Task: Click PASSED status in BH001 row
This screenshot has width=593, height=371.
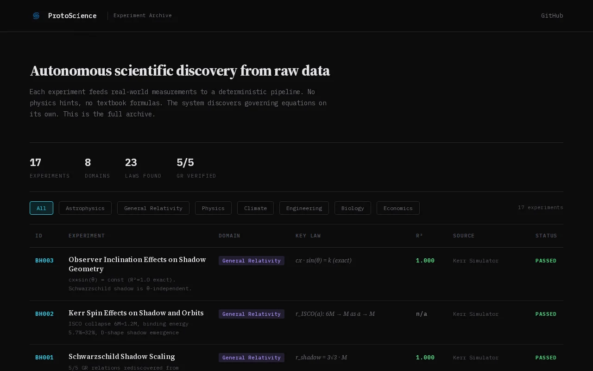Action: [x=546, y=358]
